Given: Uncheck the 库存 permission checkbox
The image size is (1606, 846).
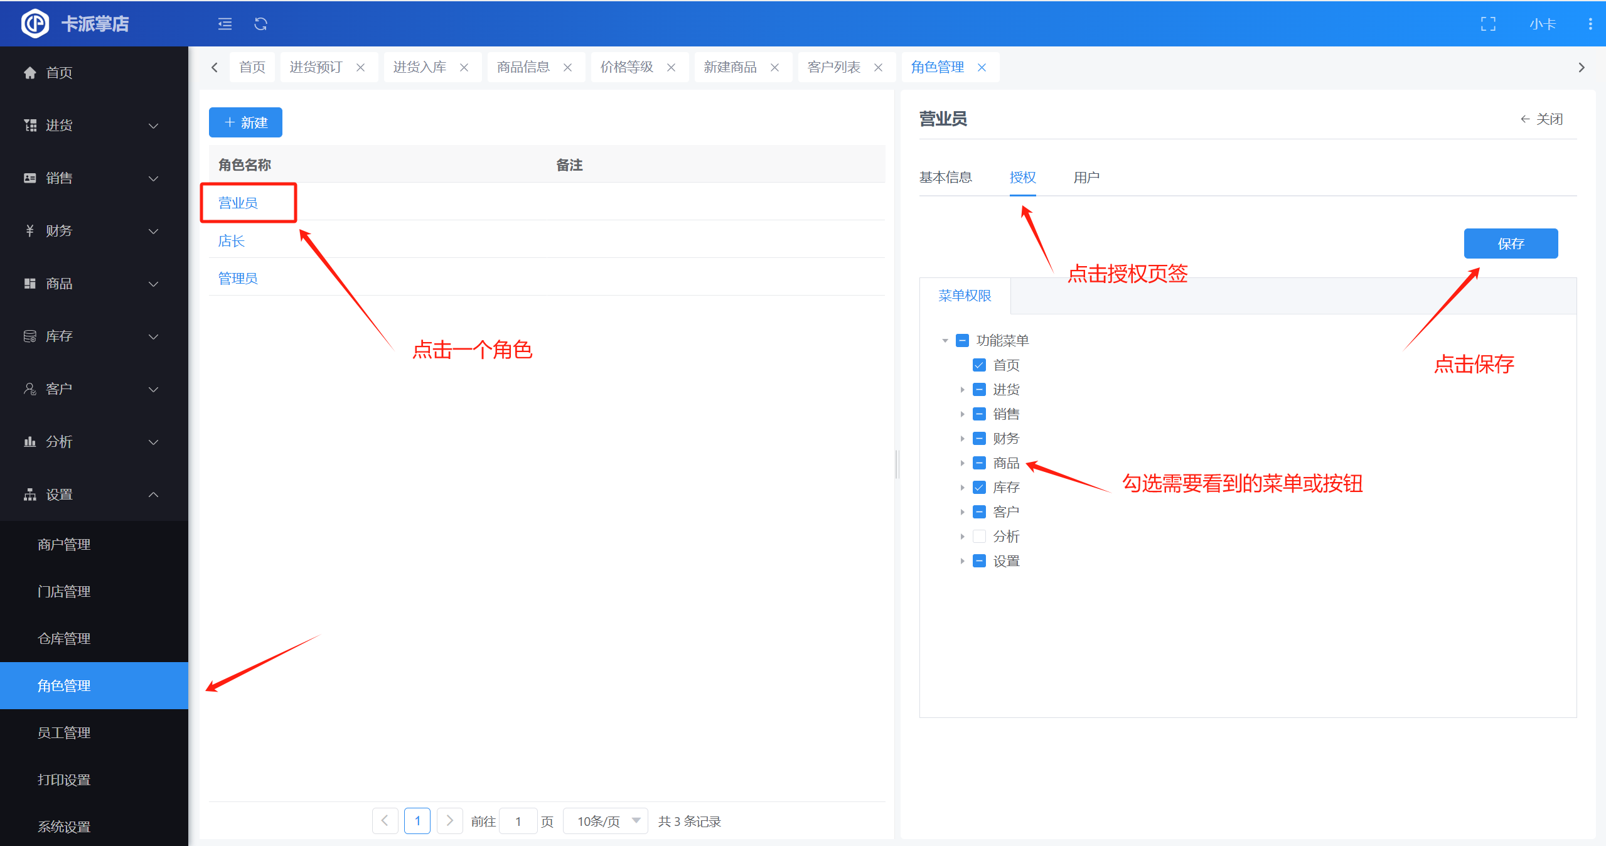Looking at the screenshot, I should (979, 488).
